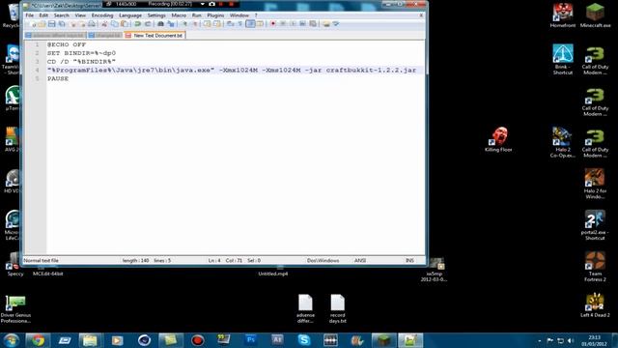The width and height of the screenshot is (618, 348).
Task: Click the Open file toolbar icon
Action: (x=42, y=24)
